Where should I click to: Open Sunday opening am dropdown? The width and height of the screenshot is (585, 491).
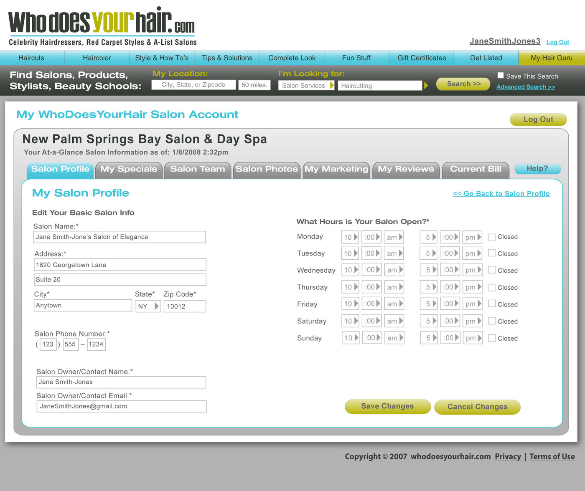(x=394, y=337)
